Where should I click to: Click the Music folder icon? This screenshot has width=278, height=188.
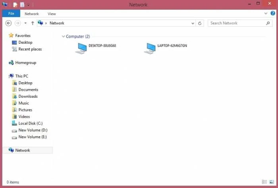pyautogui.click(x=14, y=103)
